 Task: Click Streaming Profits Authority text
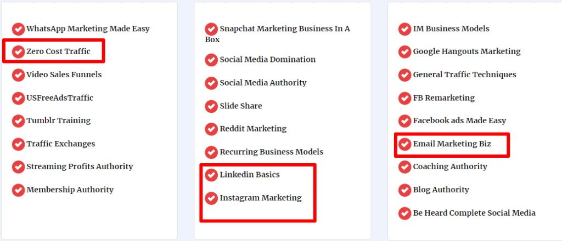(80, 167)
